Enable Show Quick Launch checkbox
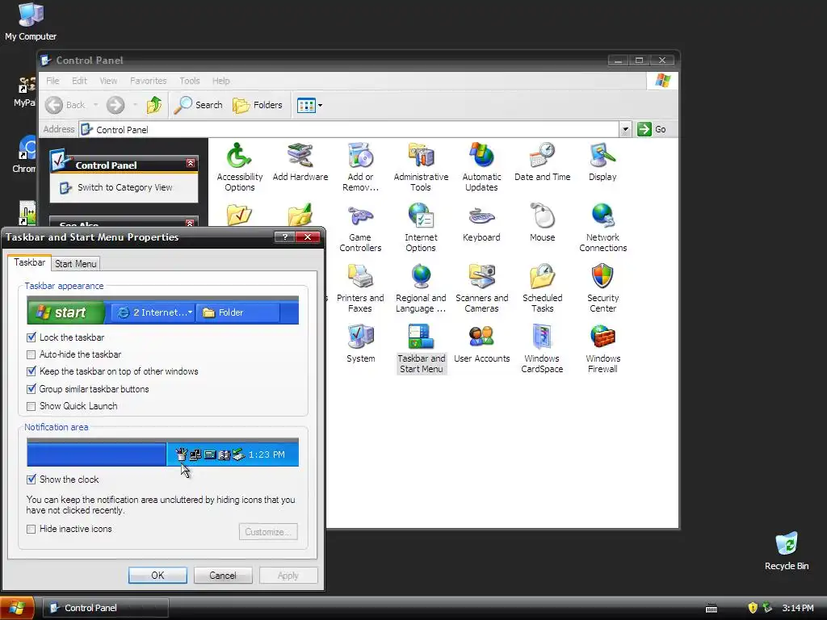This screenshot has width=827, height=620. coord(31,407)
